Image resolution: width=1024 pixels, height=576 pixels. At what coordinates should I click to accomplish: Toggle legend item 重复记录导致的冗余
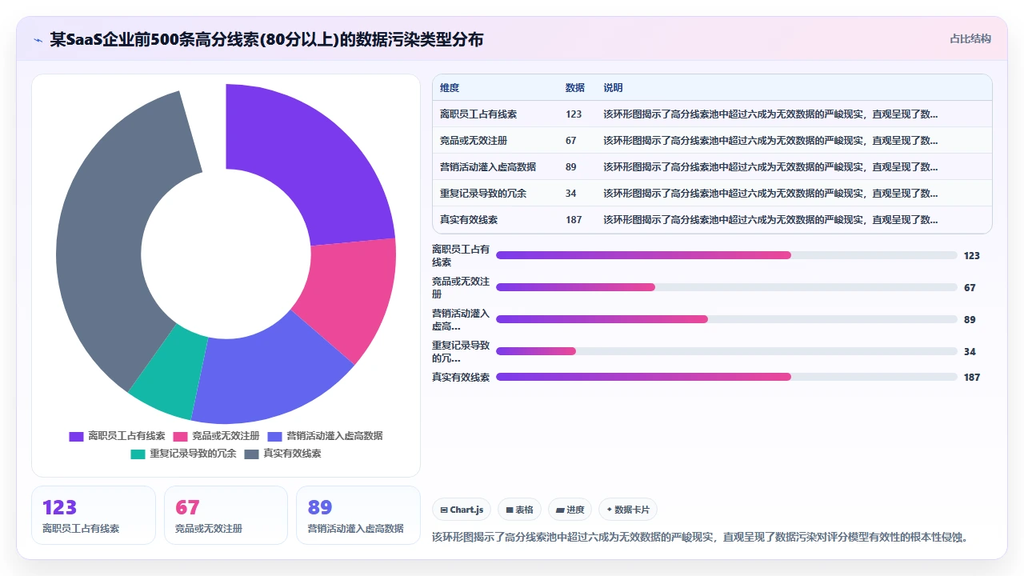(184, 454)
